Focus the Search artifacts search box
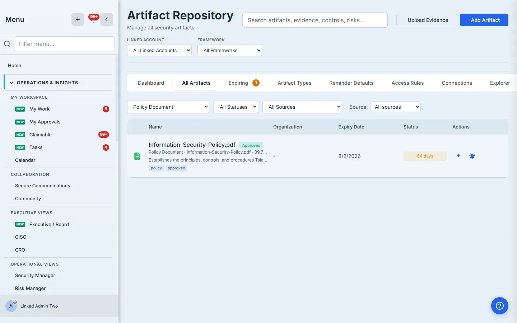The width and height of the screenshot is (517, 323). coord(315,20)
